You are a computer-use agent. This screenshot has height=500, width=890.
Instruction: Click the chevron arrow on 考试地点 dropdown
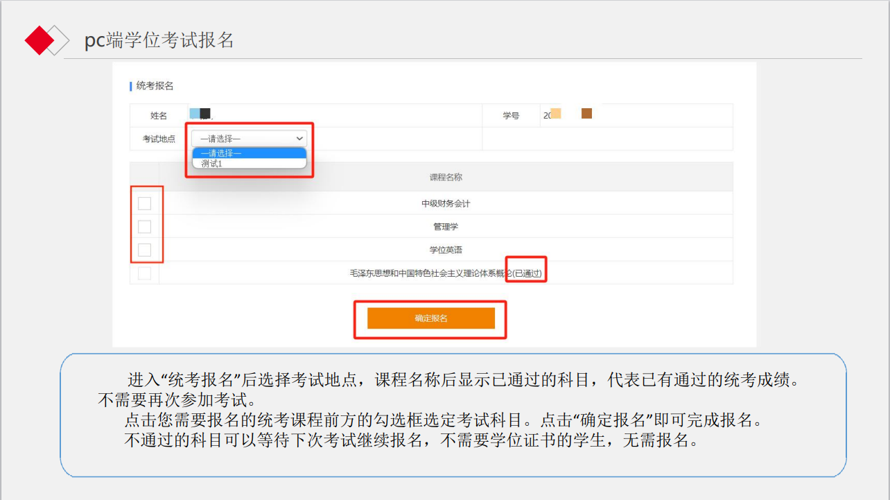299,139
